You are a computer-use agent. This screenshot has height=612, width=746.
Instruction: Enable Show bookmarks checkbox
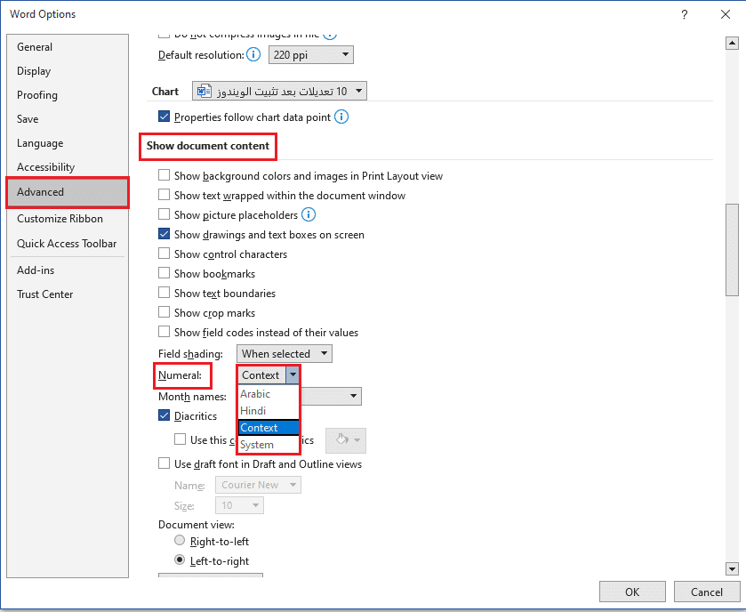pyautogui.click(x=164, y=274)
